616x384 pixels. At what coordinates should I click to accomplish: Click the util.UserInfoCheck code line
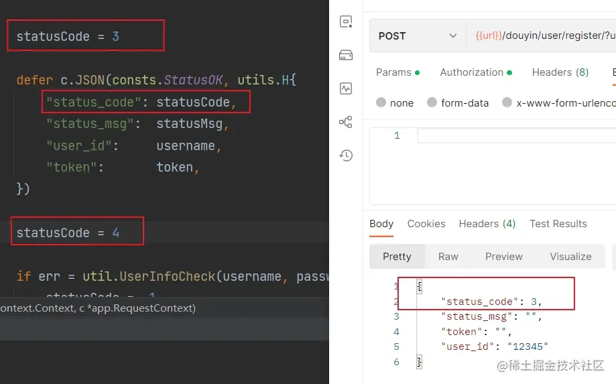coord(173,276)
